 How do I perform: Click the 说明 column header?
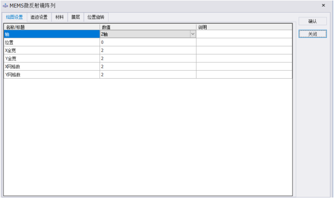tap(244, 27)
